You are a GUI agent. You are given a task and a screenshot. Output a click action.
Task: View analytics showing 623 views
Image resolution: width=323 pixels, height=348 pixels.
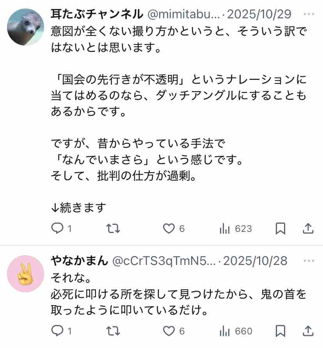[x=236, y=228]
